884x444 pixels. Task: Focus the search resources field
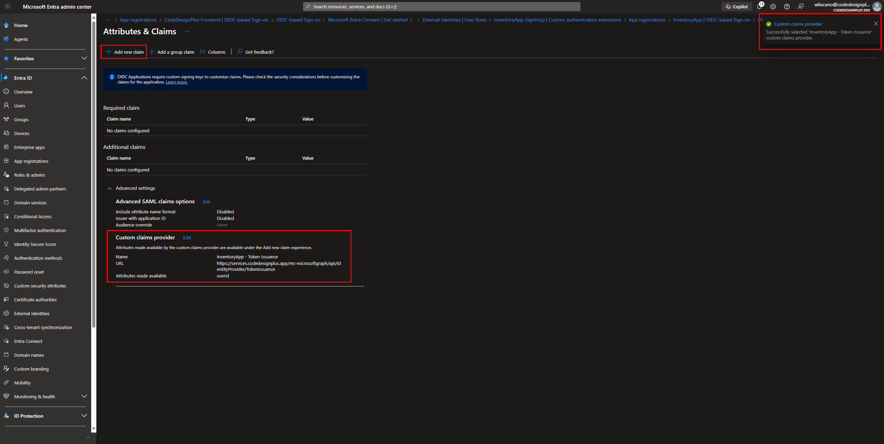441,7
